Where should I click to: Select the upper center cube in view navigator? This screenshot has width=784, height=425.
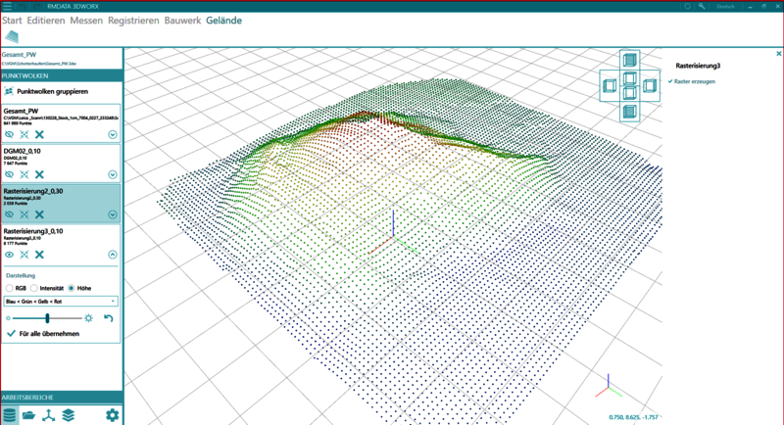pos(629,78)
